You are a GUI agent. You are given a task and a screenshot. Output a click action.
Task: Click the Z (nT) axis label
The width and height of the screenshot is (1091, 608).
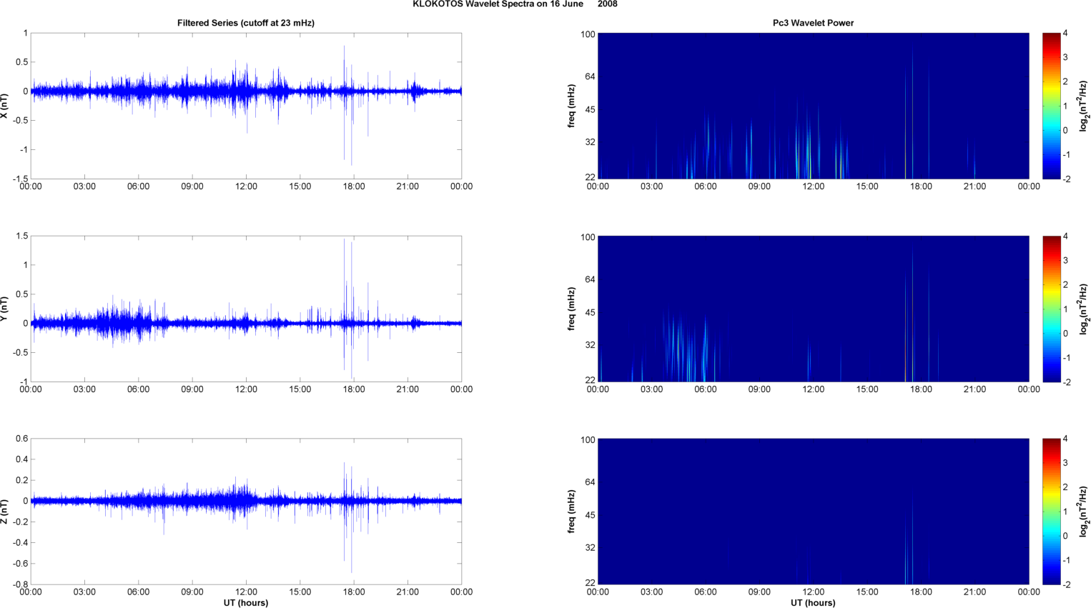(x=4, y=512)
